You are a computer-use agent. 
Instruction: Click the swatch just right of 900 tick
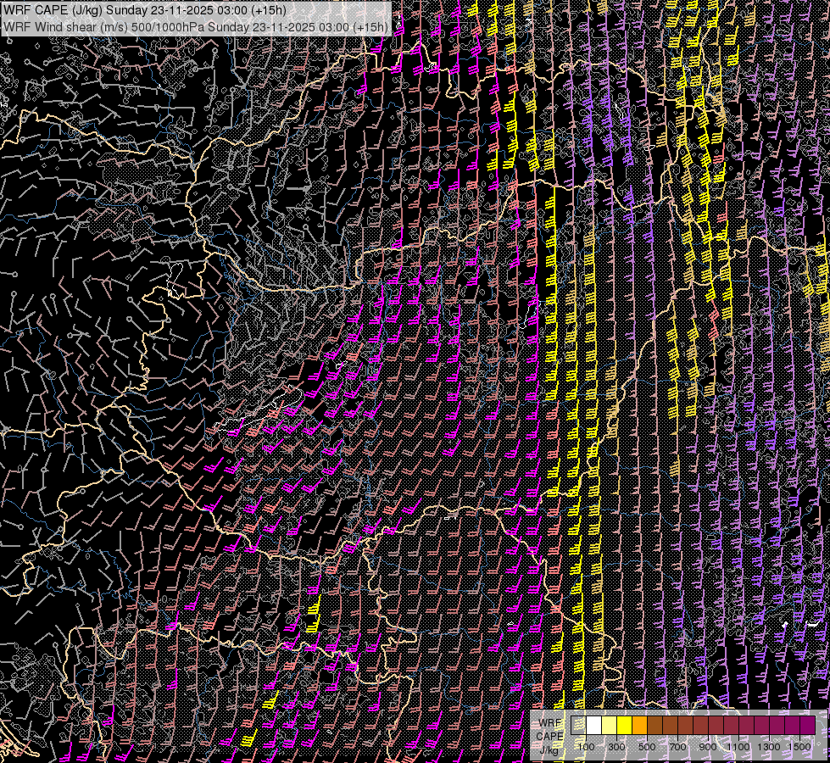(x=716, y=726)
